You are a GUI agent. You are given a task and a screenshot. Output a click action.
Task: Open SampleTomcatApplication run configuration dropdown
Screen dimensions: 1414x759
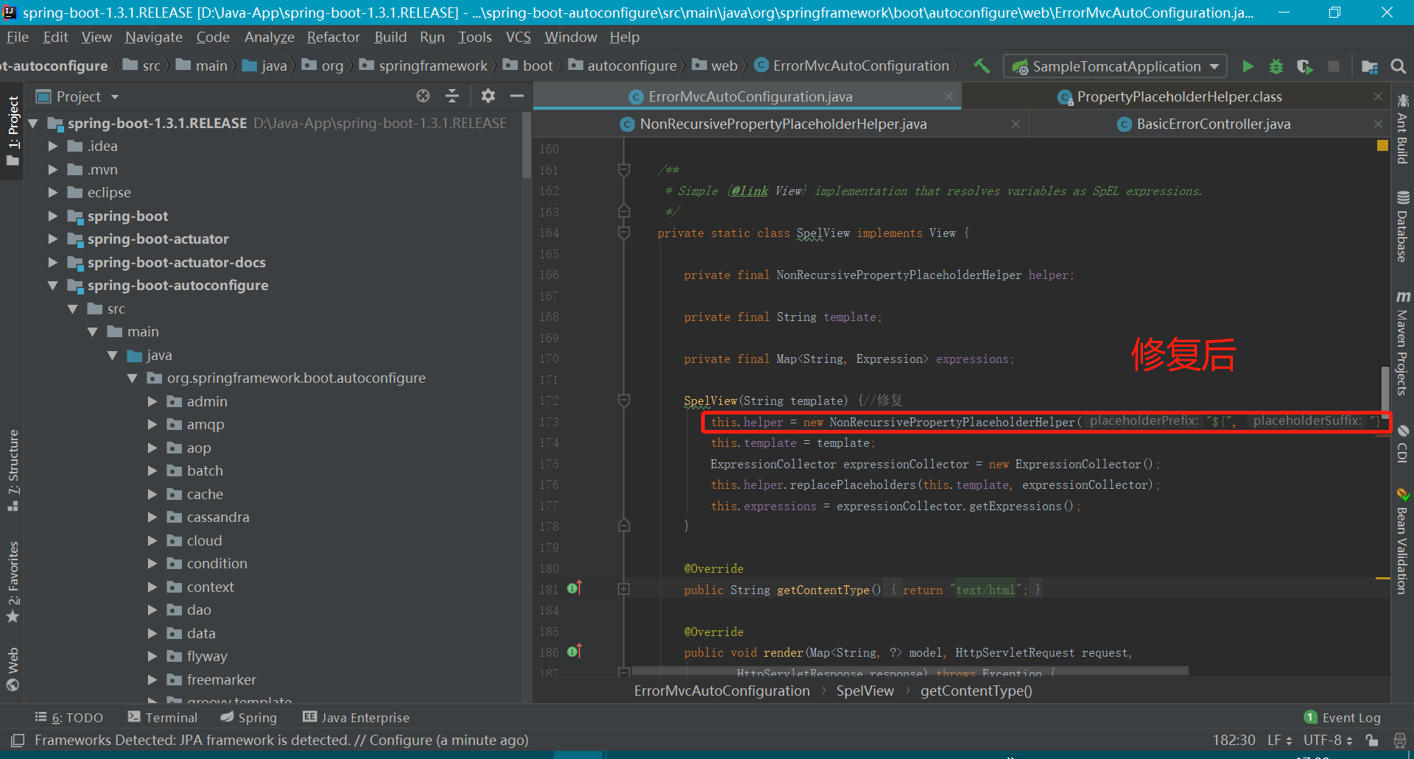(1115, 66)
